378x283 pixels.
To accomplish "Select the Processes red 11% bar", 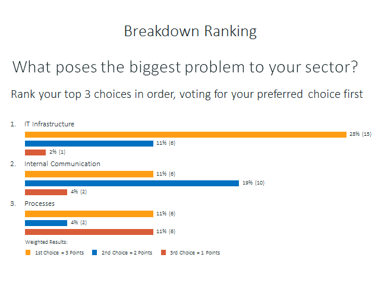I will (89, 232).
